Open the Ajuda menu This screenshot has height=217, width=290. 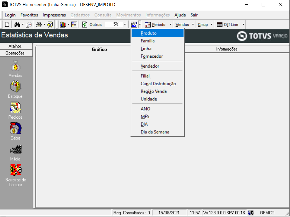tap(180, 15)
